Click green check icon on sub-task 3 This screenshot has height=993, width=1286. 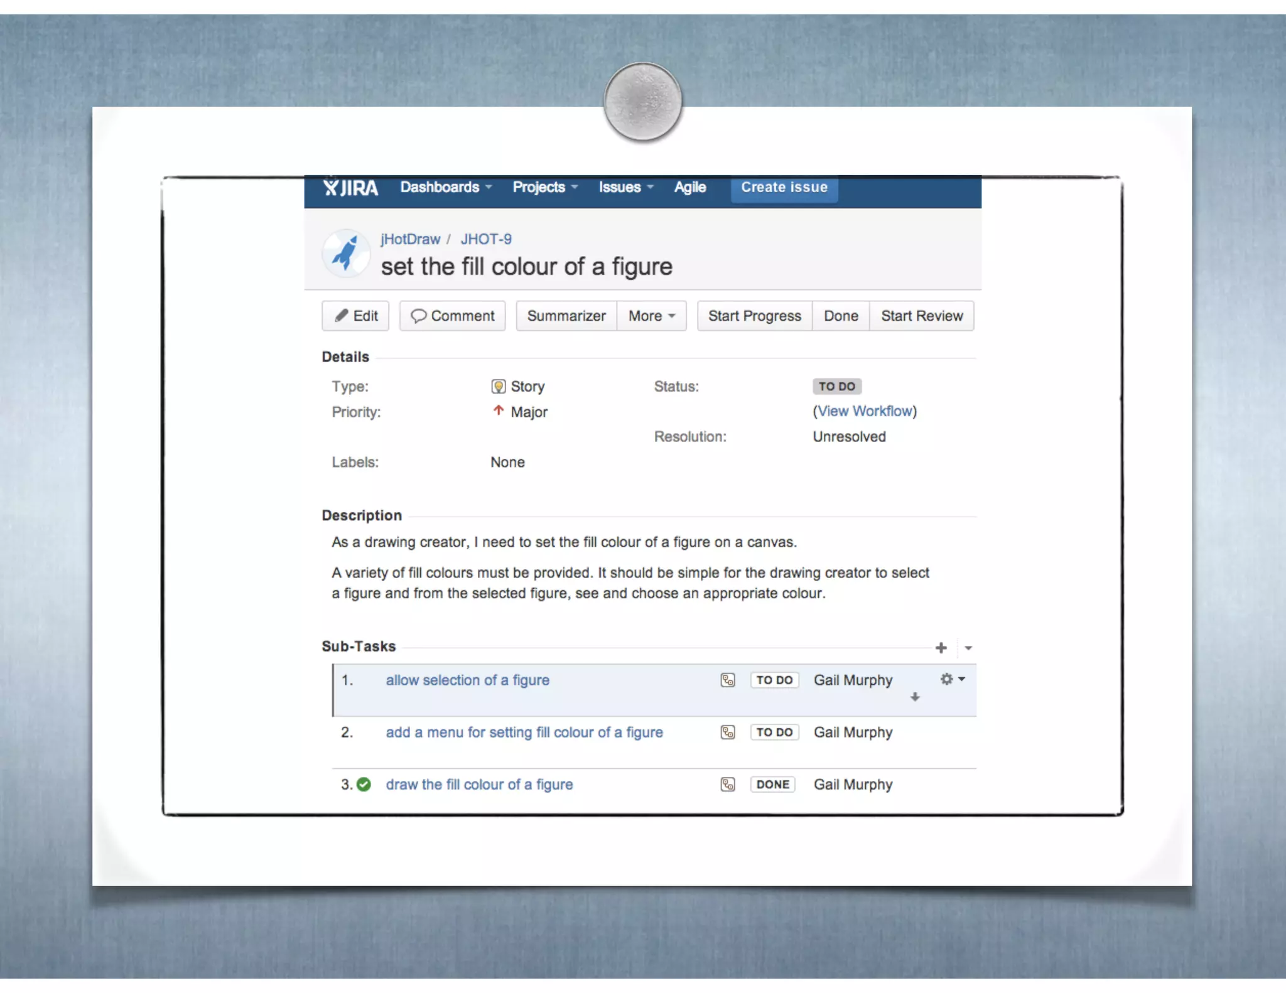click(x=364, y=784)
